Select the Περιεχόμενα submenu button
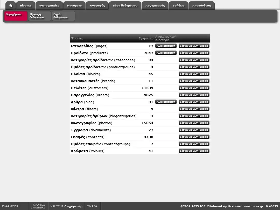Viewport: 280px width, 210px height. (x=16, y=16)
